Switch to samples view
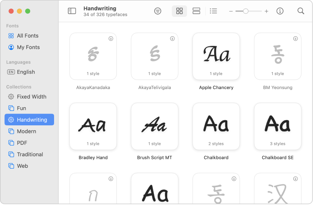The width and height of the screenshot is (313, 205). pyautogui.click(x=196, y=11)
